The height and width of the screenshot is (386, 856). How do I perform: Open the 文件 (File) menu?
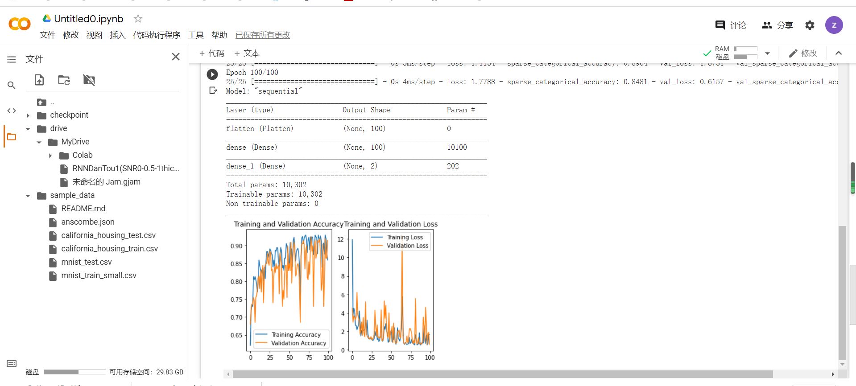47,35
